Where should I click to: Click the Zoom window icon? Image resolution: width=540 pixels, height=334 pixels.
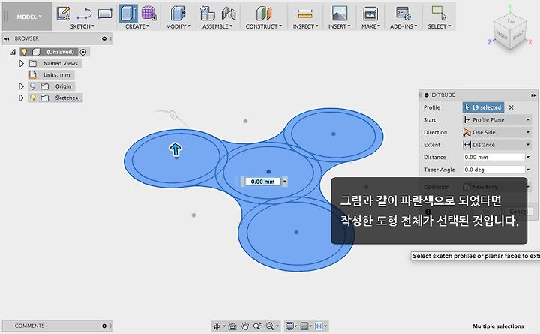[x=257, y=326]
